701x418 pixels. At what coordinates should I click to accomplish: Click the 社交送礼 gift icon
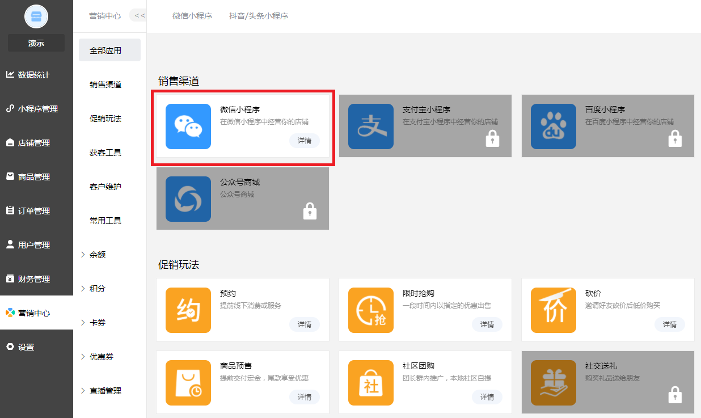pos(554,383)
